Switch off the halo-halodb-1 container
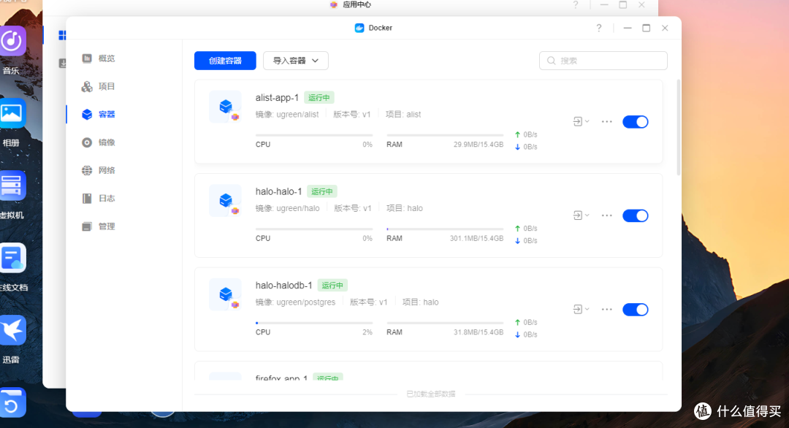Screen dimensions: 789x428 pos(636,309)
